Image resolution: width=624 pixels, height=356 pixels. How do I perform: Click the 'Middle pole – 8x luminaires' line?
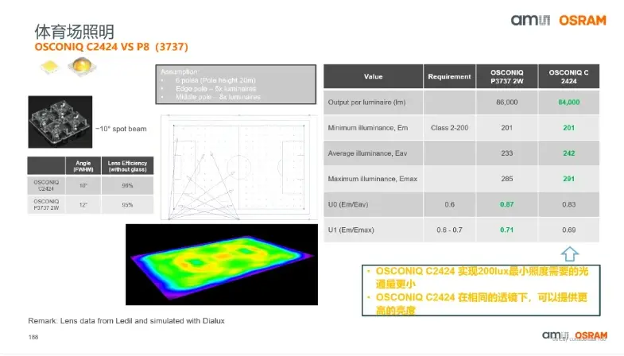(218, 97)
